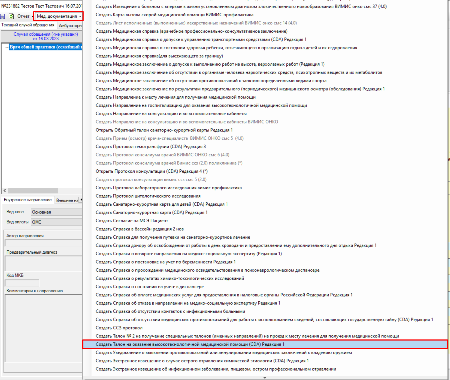
Task: Click the menu scroll-down arrow at bottom
Action: click(265, 378)
